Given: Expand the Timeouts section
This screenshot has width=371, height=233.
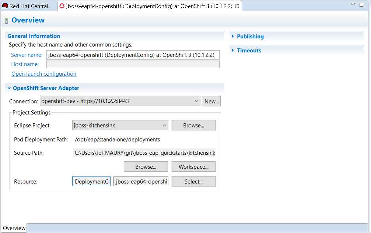Looking at the screenshot, I should point(249,51).
